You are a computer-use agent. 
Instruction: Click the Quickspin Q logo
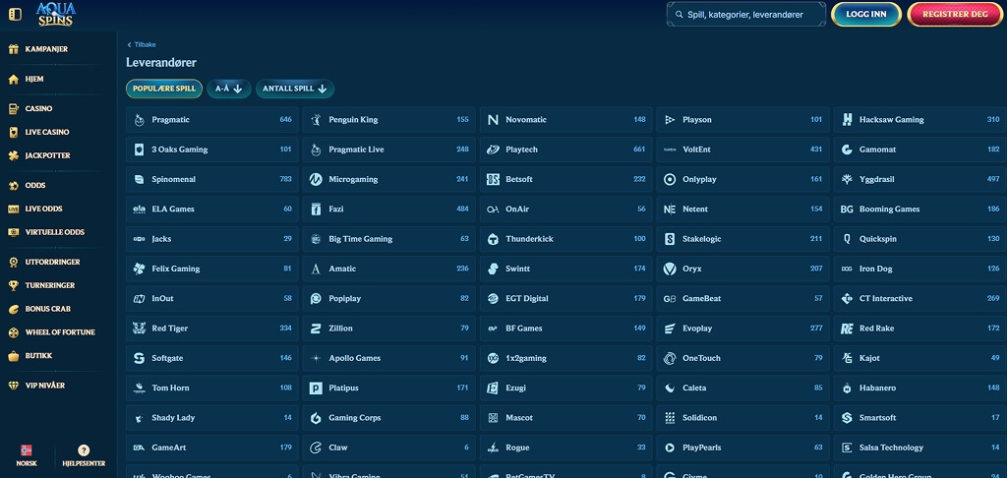tap(847, 239)
